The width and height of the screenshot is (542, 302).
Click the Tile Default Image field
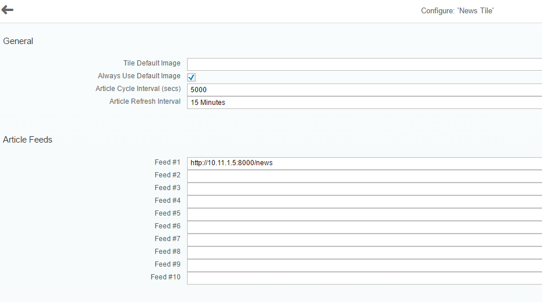click(364, 64)
